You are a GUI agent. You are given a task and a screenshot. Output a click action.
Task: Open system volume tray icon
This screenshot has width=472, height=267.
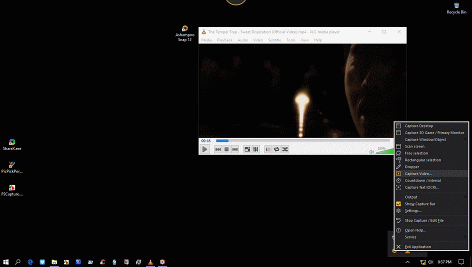[430, 262]
